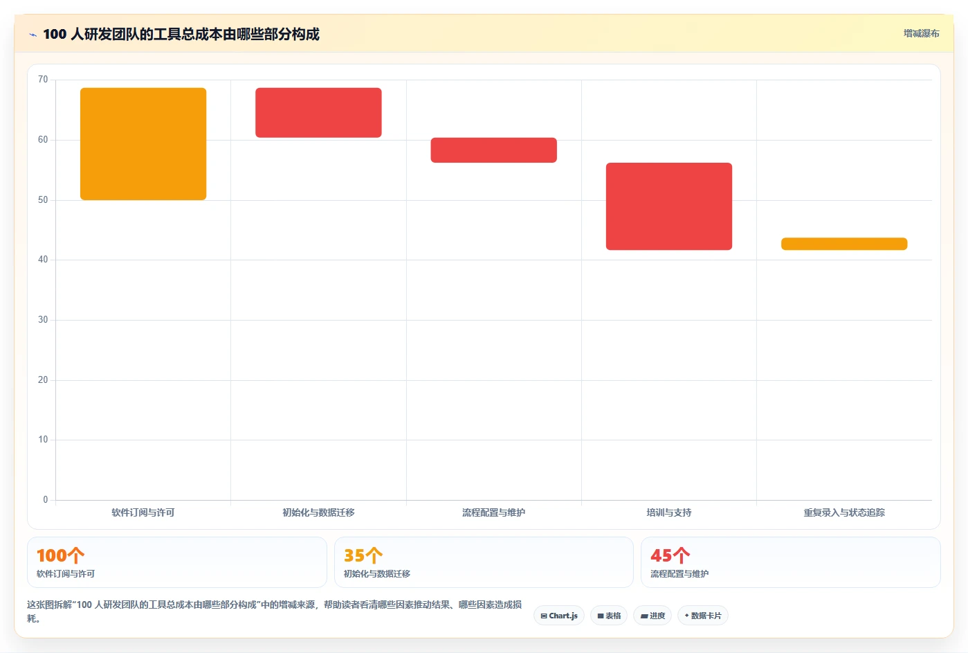The image size is (968, 653).
Task: Open the 35个 初始化与数据迁移 stat card
Action: click(484, 562)
